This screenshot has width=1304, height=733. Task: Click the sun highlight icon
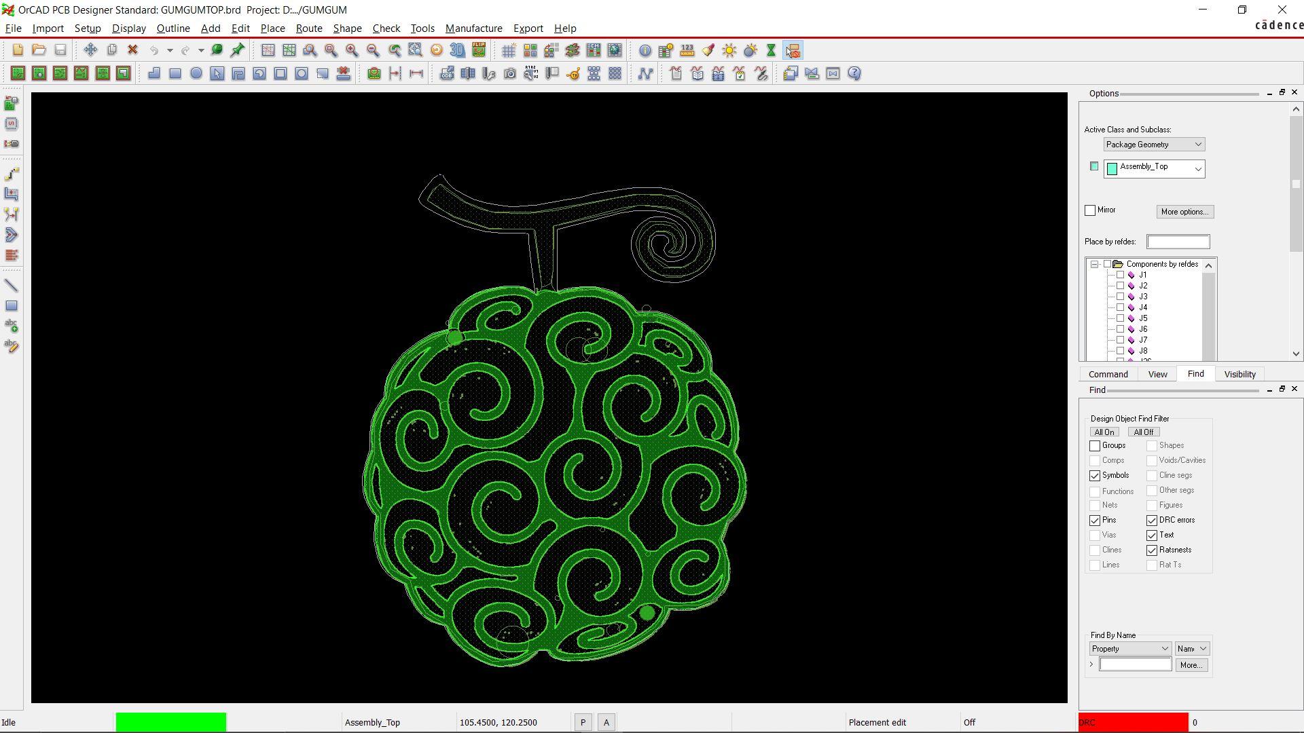[729, 50]
